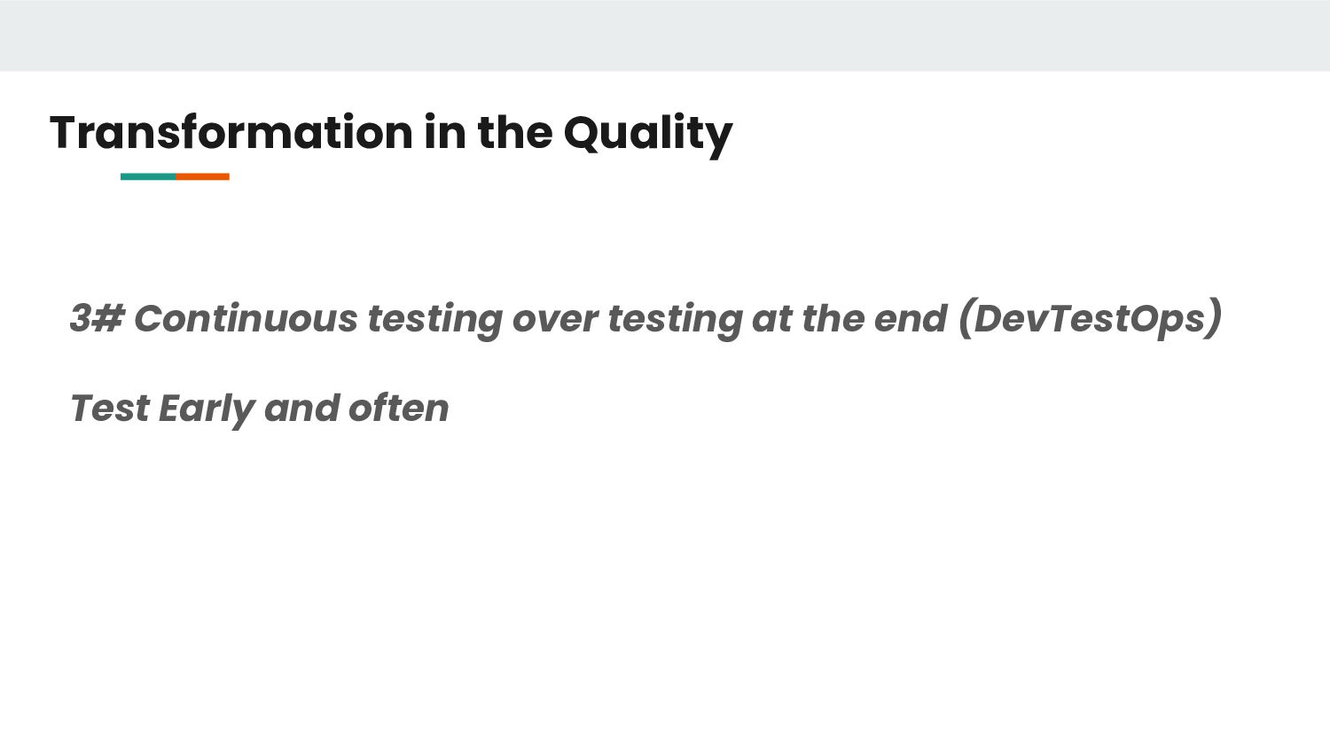
Task: Click the orange underline segment below title
Action: (x=202, y=176)
